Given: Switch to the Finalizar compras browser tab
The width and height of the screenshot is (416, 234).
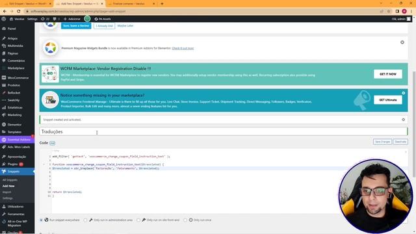Looking at the screenshot, I should [131, 4].
